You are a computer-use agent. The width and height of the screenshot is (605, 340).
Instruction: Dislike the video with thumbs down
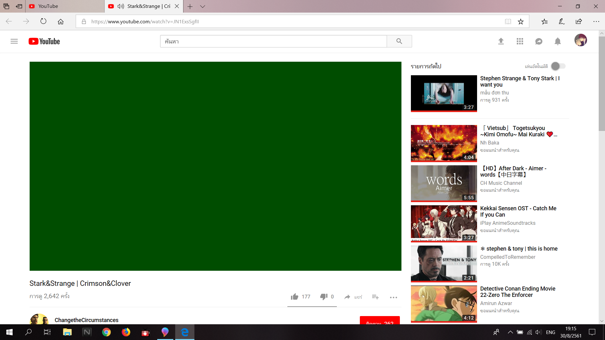point(324,297)
